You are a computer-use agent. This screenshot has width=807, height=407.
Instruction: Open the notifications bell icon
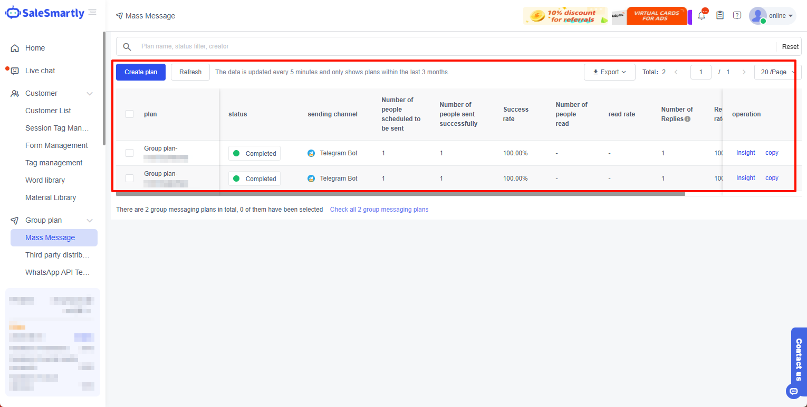[701, 15]
